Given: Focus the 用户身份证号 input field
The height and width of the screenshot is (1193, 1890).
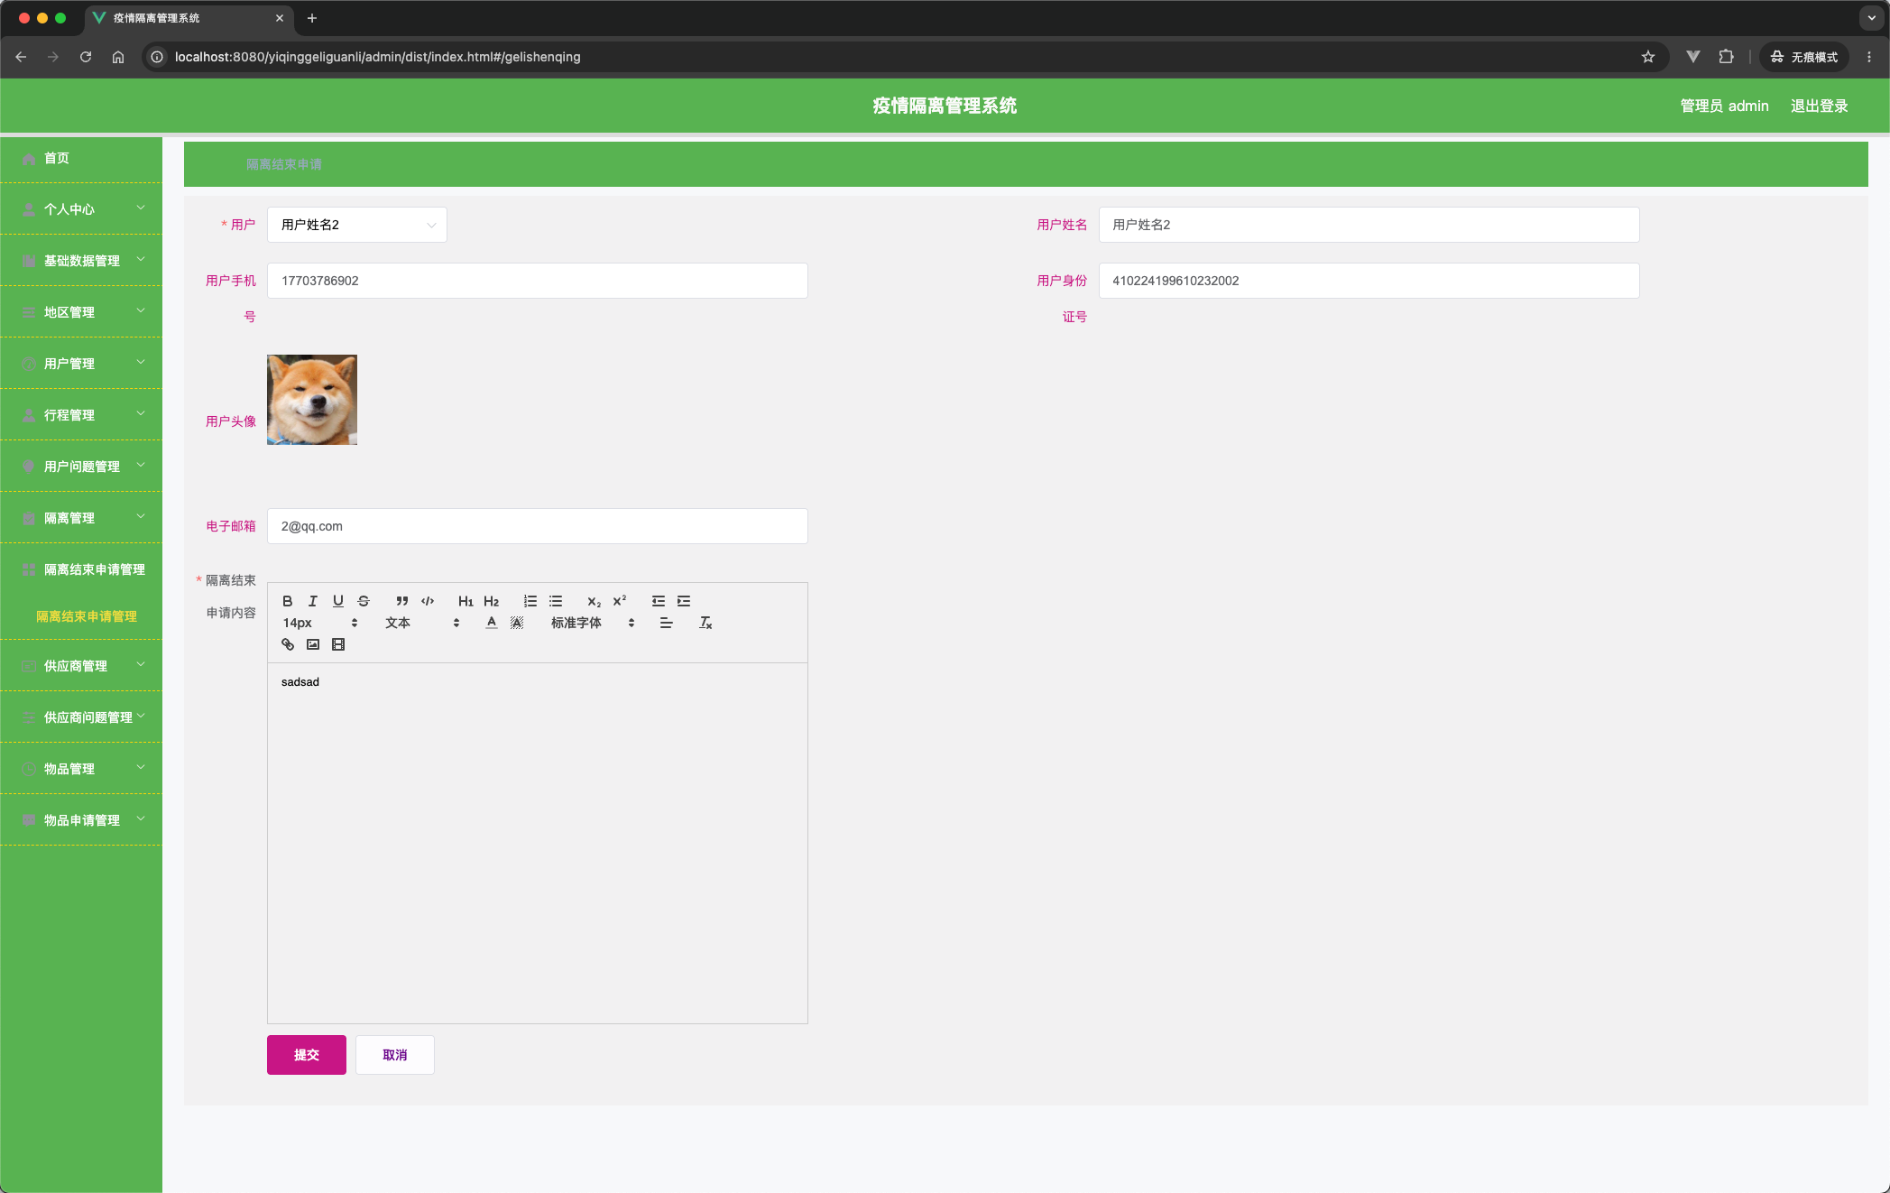Looking at the screenshot, I should coord(1369,281).
